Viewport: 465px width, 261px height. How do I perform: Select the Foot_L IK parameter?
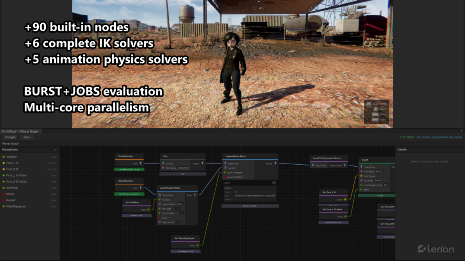coord(29,163)
